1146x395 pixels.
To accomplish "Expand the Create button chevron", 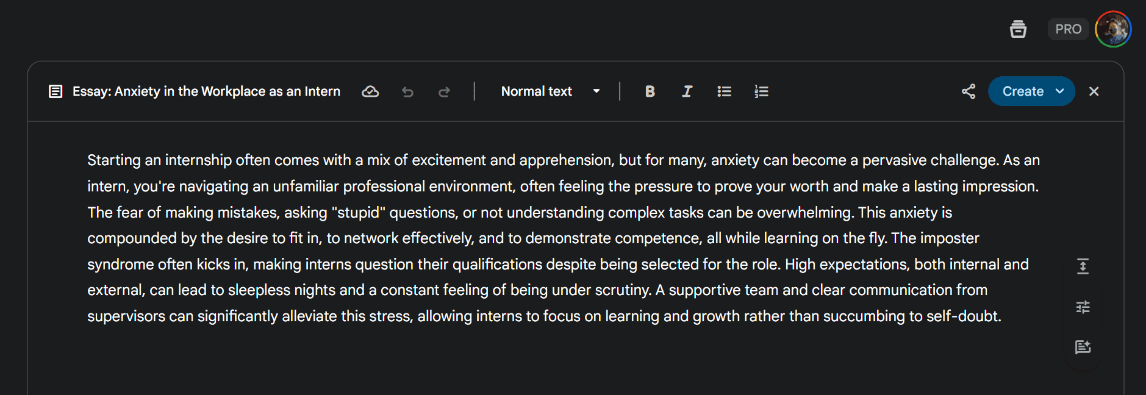I will tap(1060, 91).
